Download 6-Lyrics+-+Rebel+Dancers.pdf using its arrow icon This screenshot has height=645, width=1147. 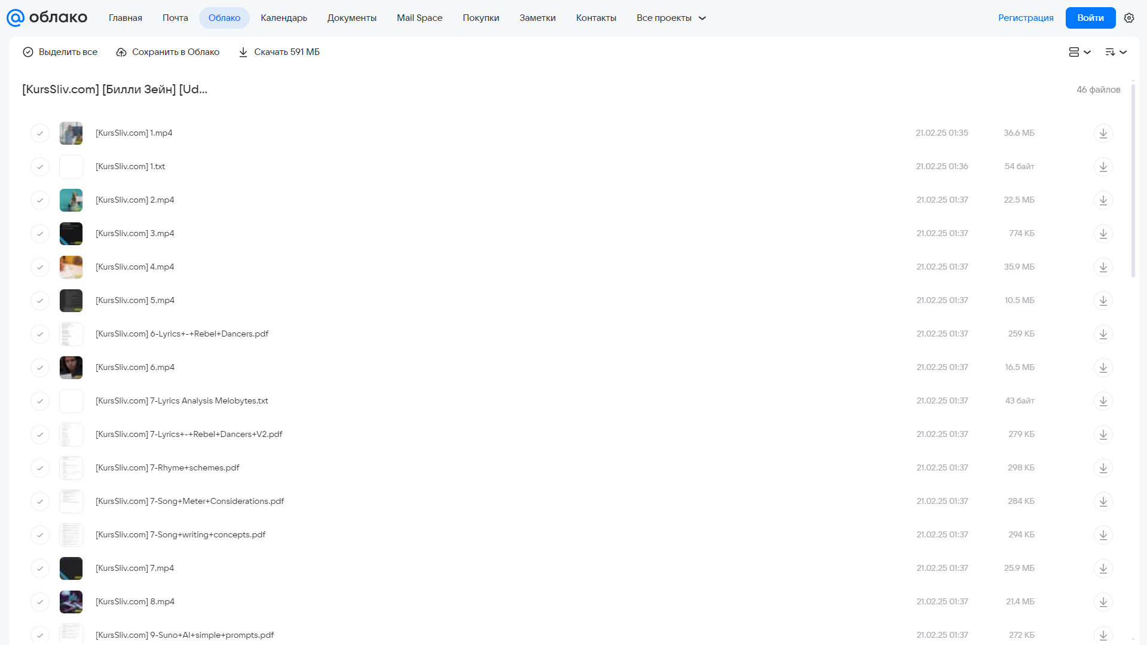1103,334
